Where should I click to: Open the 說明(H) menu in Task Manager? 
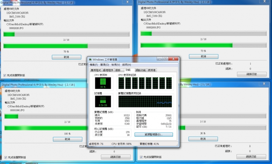(x=127, y=65)
